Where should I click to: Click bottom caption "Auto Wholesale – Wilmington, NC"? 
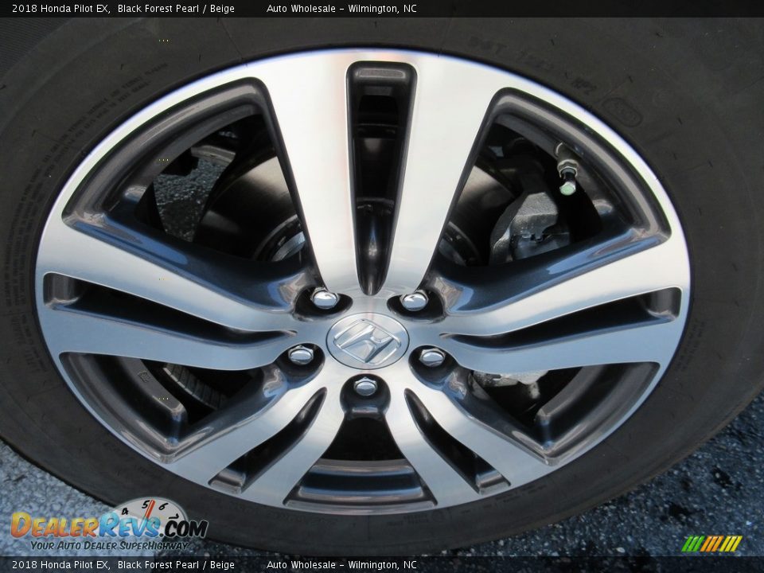tap(341, 565)
